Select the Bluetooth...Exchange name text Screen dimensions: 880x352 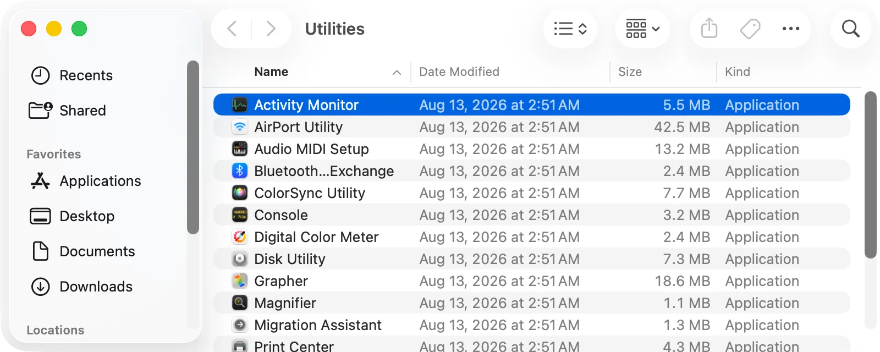pyautogui.click(x=324, y=170)
